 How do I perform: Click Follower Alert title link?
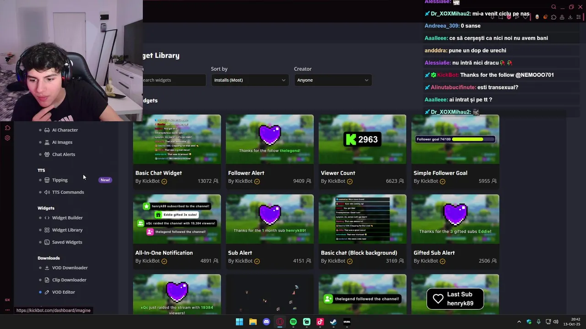246,173
